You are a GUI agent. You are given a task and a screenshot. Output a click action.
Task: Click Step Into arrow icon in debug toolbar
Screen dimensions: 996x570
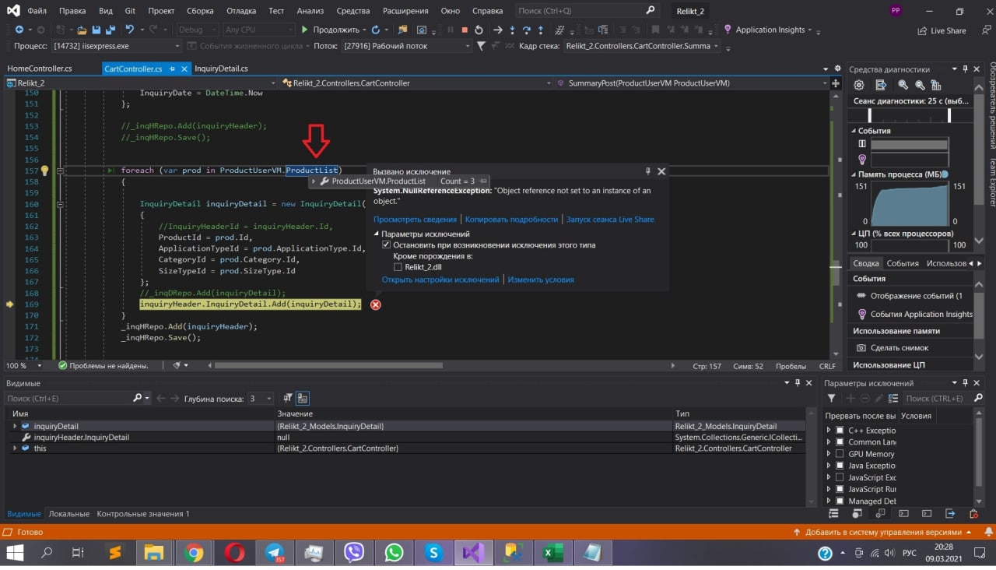[512, 30]
